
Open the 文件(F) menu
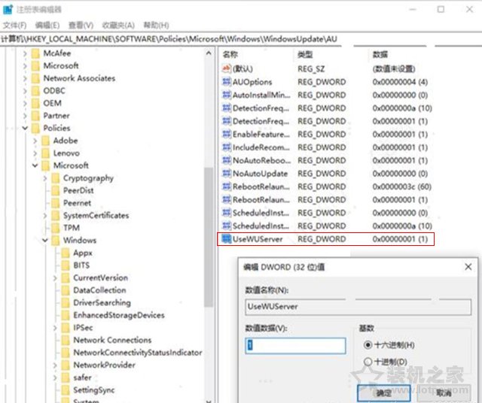click(14, 25)
